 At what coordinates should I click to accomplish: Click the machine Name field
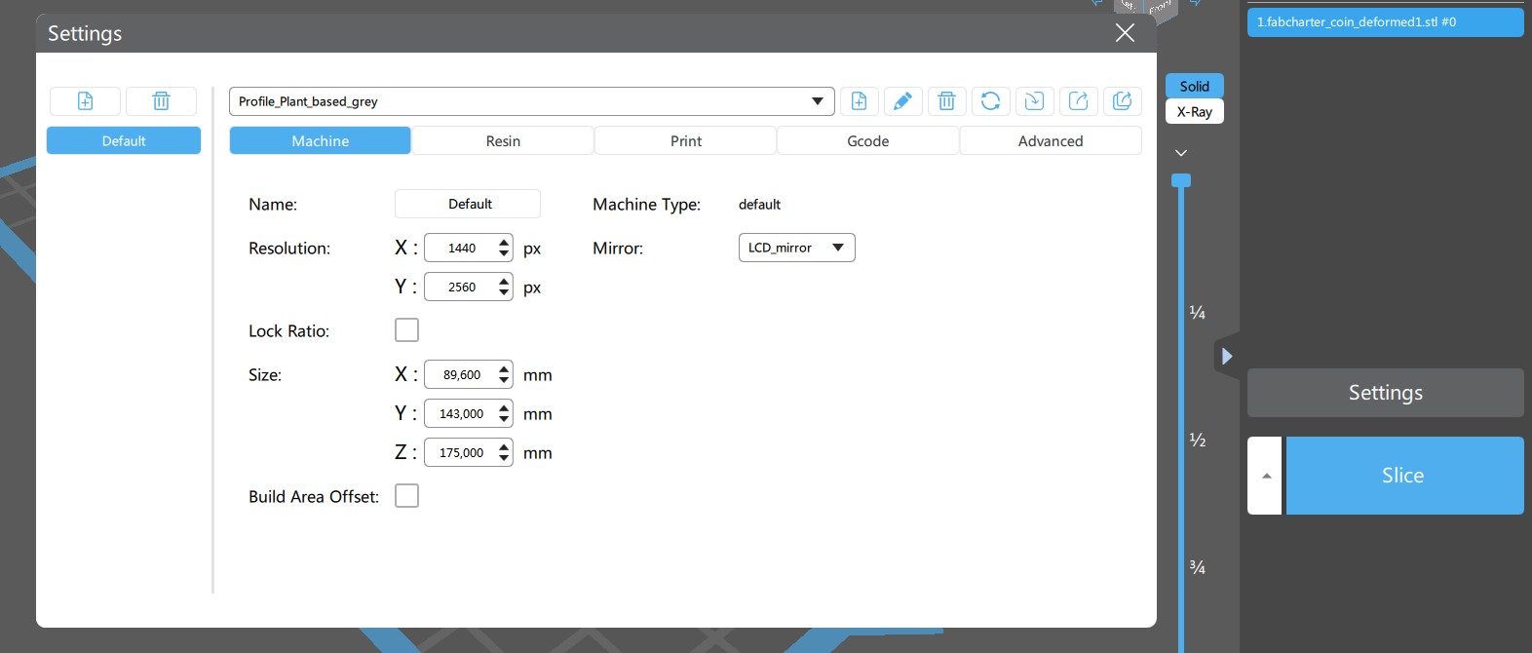click(468, 204)
